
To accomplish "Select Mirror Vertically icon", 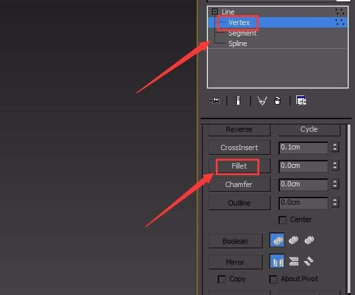I will pyautogui.click(x=294, y=261).
